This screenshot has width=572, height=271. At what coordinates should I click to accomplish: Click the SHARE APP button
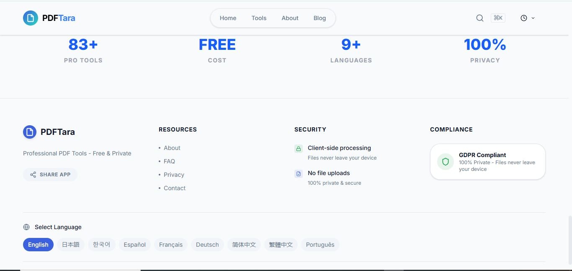(x=50, y=175)
